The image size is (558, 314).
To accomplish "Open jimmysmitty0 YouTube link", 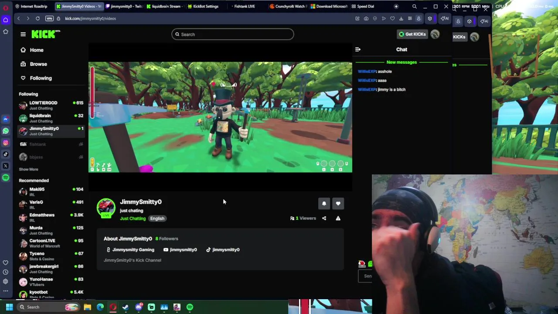I will [180, 250].
